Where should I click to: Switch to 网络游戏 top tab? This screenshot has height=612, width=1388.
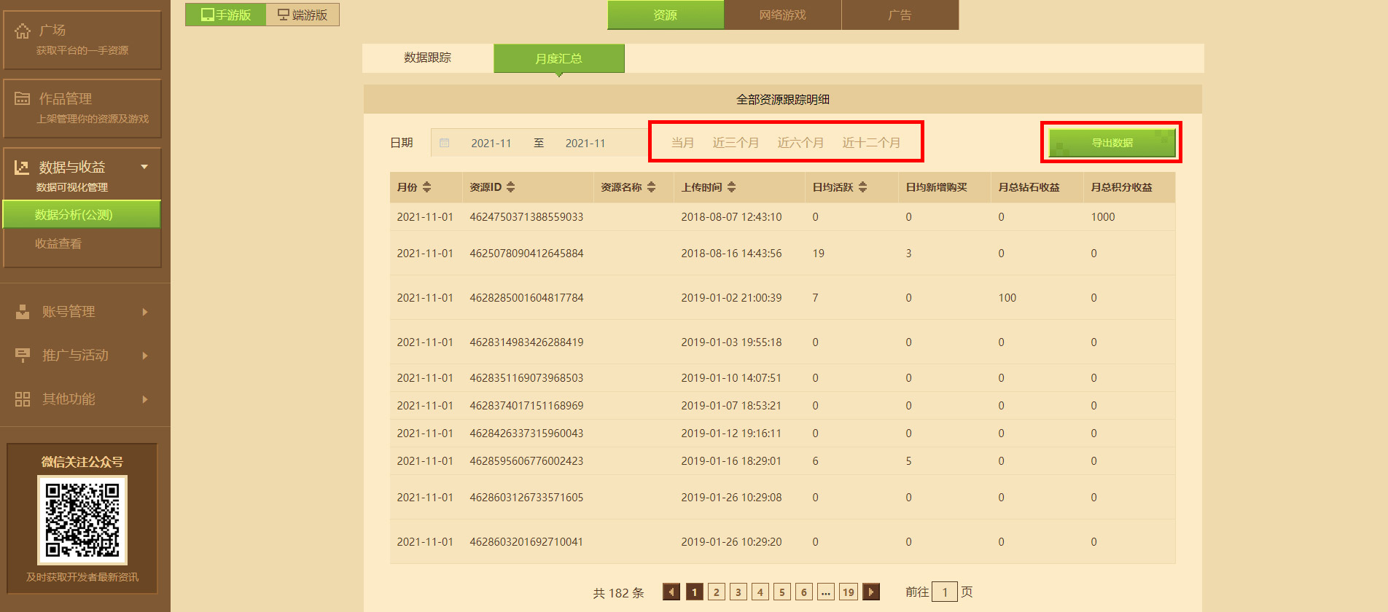(x=782, y=15)
